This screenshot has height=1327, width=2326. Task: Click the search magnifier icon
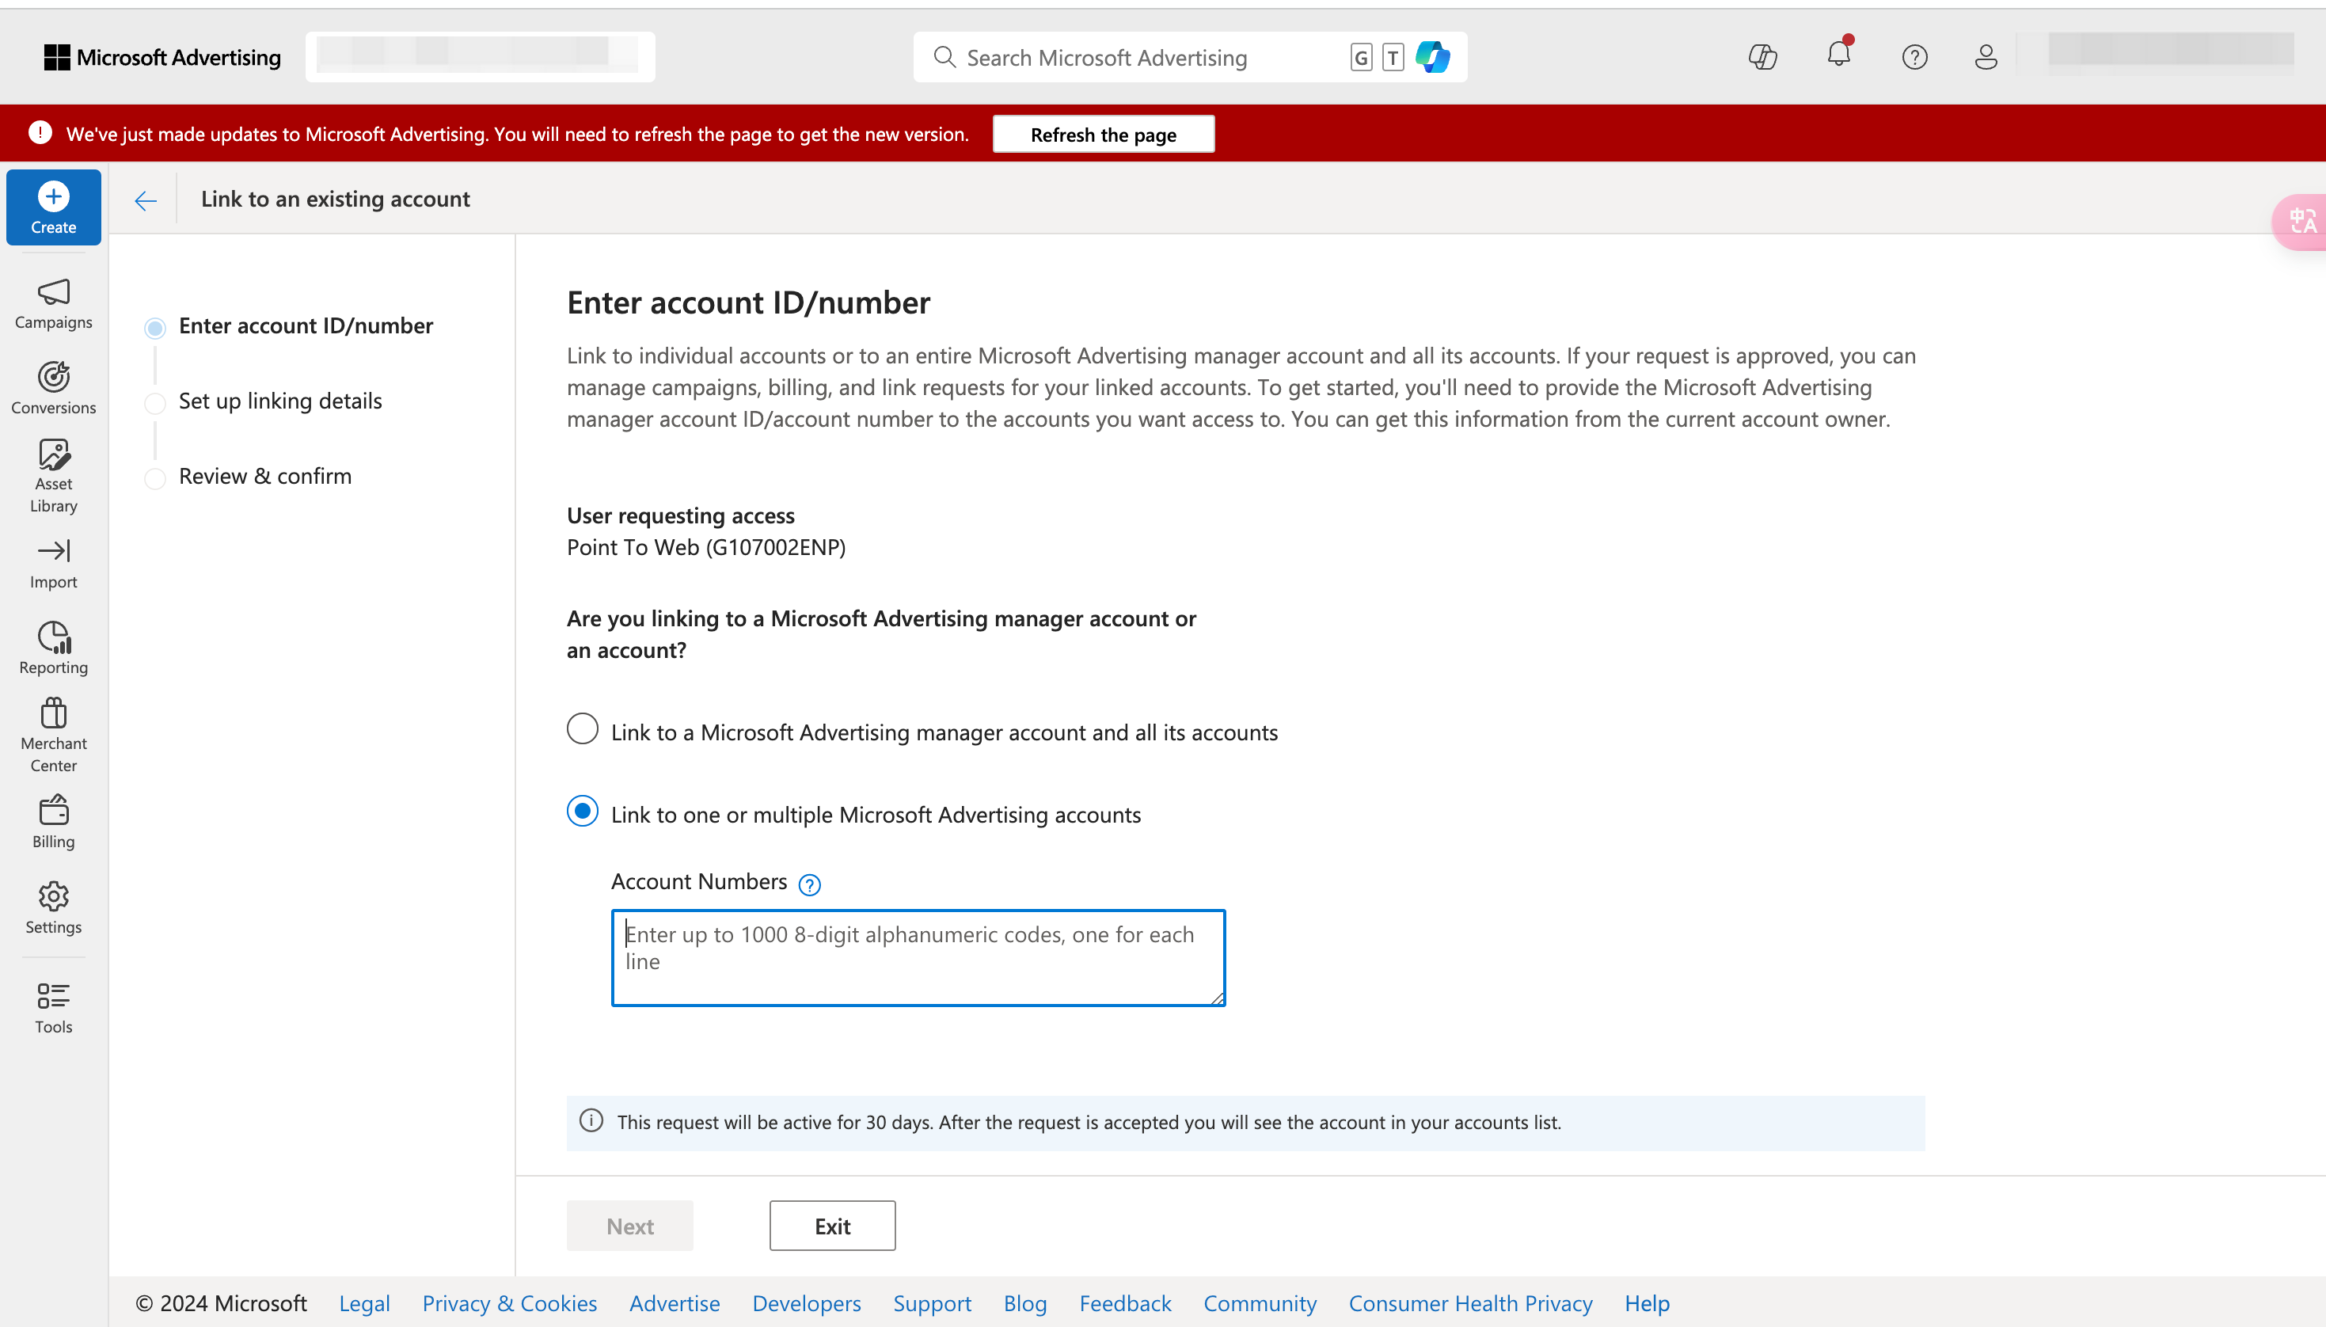click(944, 58)
